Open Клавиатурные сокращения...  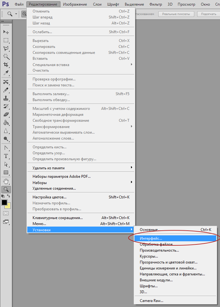point(81,218)
